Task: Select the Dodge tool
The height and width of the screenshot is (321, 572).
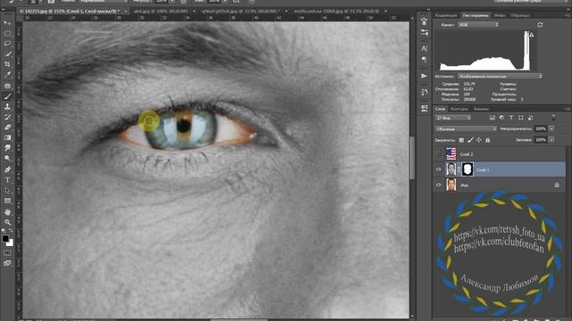Action: 7,159
